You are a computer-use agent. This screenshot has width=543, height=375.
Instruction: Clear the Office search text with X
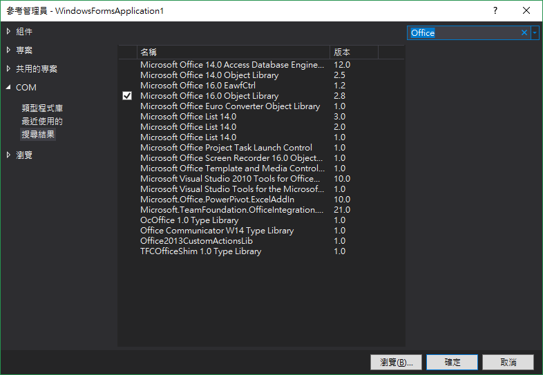point(524,33)
